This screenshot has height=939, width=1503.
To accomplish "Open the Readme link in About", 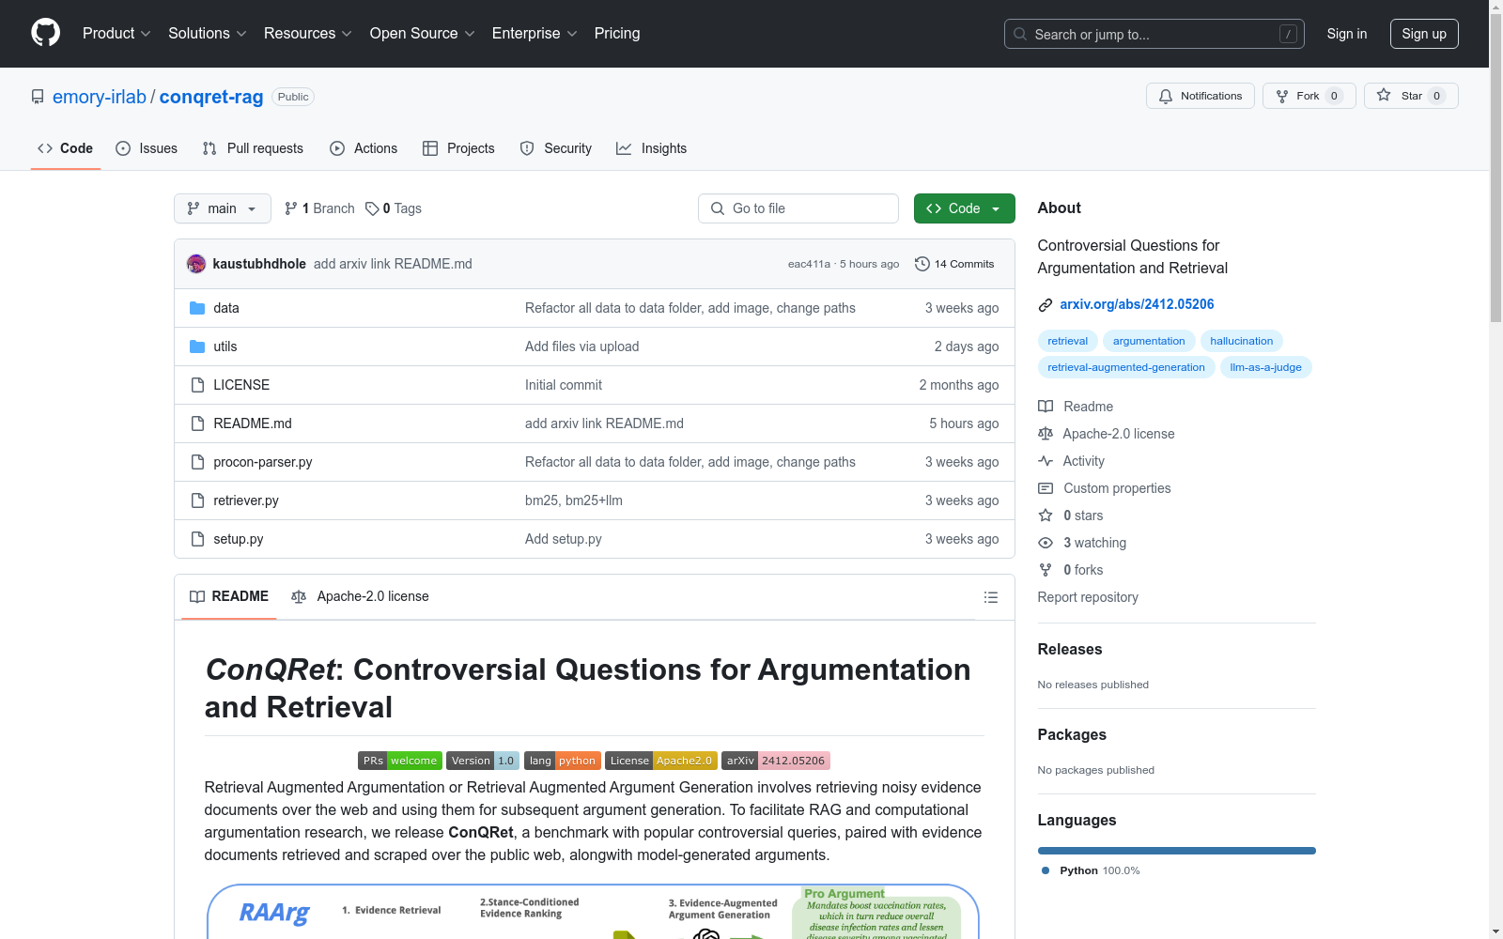I will pos(1077,407).
